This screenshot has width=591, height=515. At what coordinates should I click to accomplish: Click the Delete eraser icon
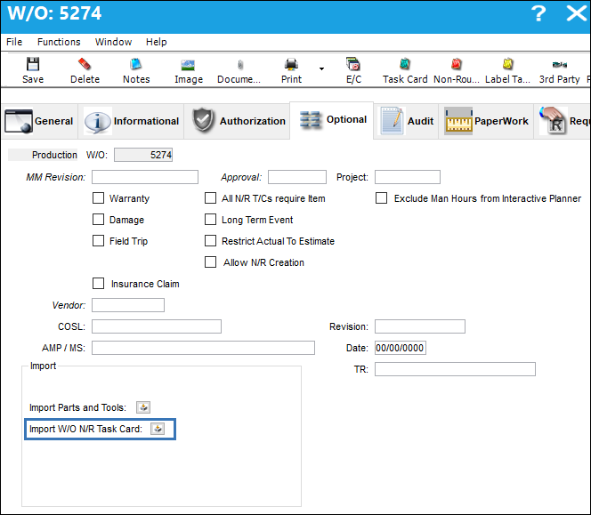click(85, 64)
